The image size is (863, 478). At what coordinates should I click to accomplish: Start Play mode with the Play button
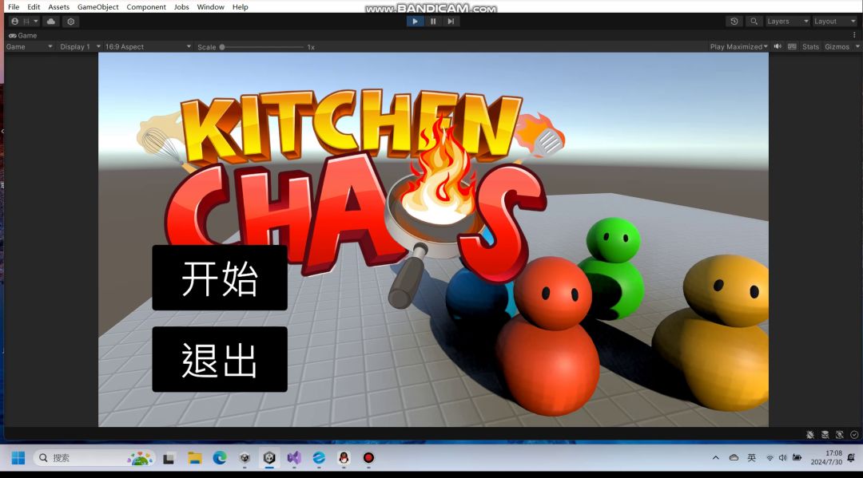click(415, 22)
